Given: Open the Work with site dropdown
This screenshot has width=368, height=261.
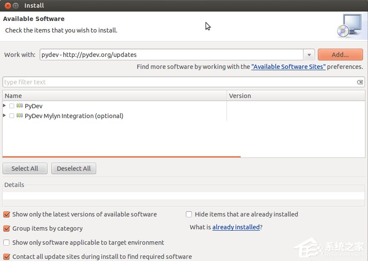Looking at the screenshot, I should pyautogui.click(x=309, y=54).
